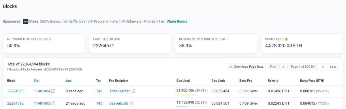Toggle the Slot column header

coord(37,81)
